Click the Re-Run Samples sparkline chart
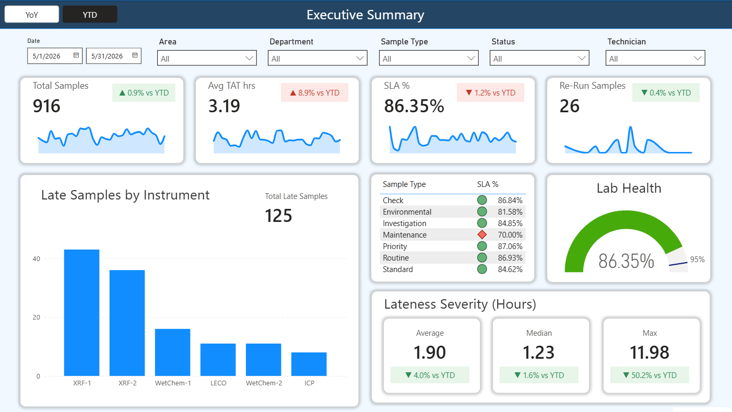The width and height of the screenshot is (732, 412). tap(628, 140)
